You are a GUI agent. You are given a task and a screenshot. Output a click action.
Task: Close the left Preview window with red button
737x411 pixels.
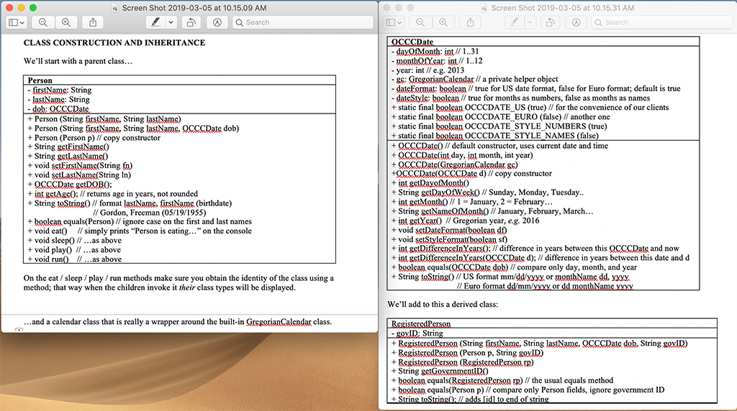(9, 7)
